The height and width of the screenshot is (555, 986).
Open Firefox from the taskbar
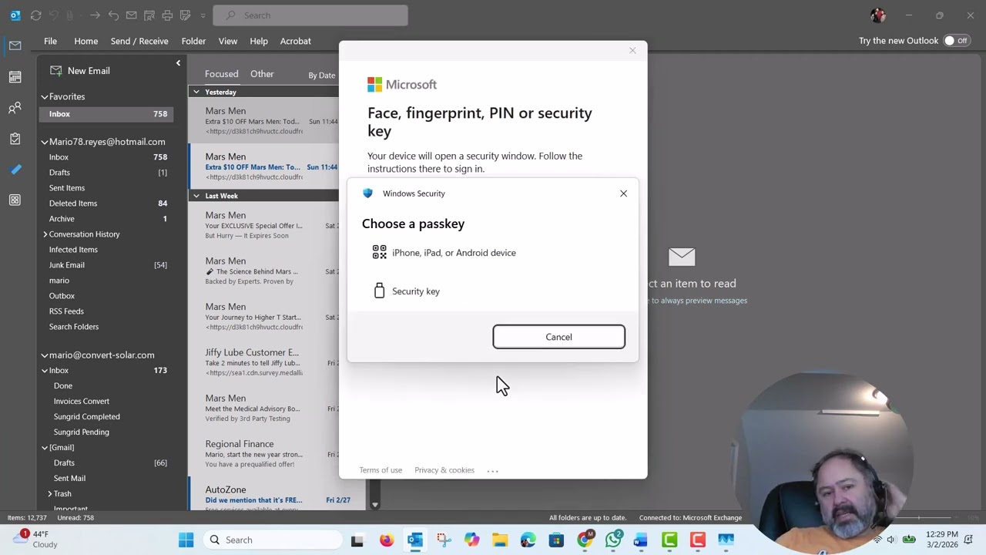coord(387,540)
